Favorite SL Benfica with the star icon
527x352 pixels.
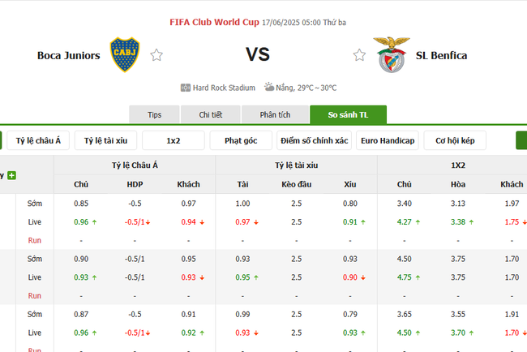click(x=359, y=55)
